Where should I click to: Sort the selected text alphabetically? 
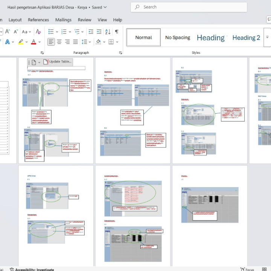108,32
